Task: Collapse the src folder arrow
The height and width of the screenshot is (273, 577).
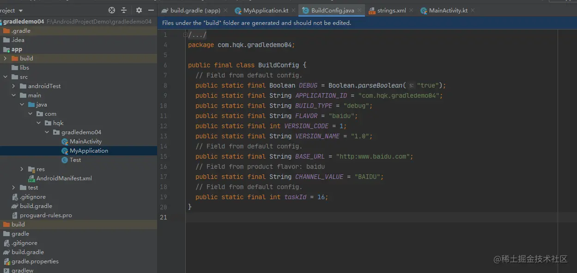Action: pyautogui.click(x=5, y=77)
